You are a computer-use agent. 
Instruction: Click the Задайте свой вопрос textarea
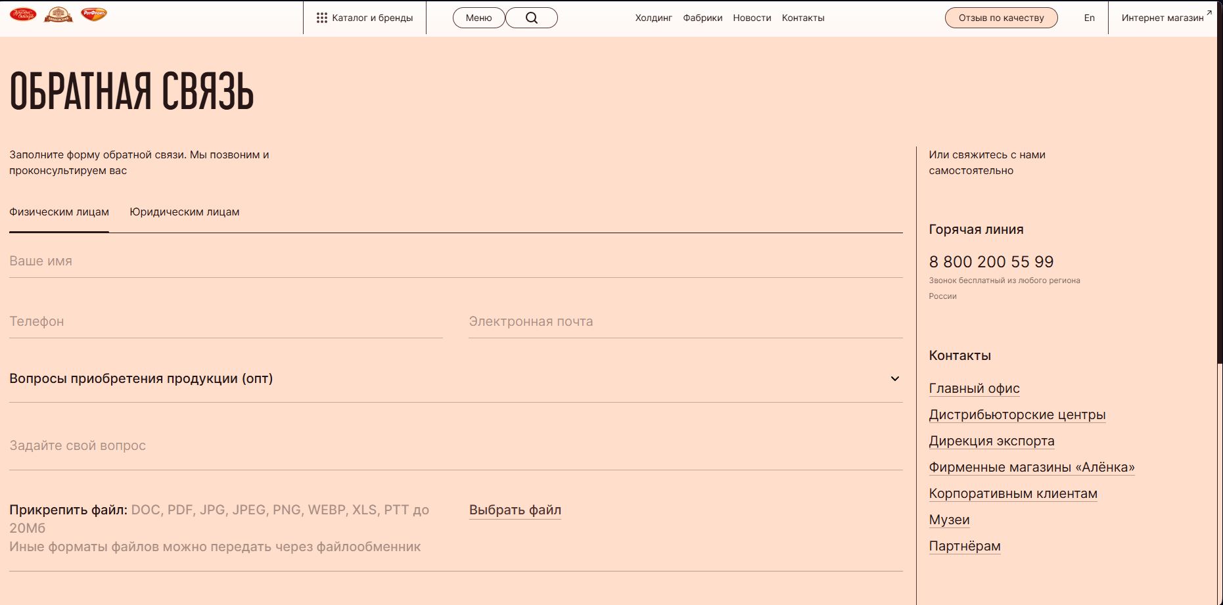[456, 446]
